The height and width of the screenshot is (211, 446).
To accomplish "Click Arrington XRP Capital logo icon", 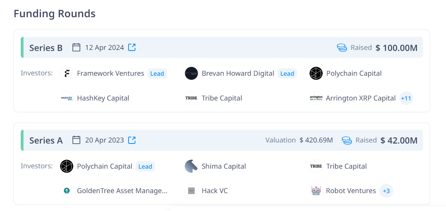I will (316, 98).
